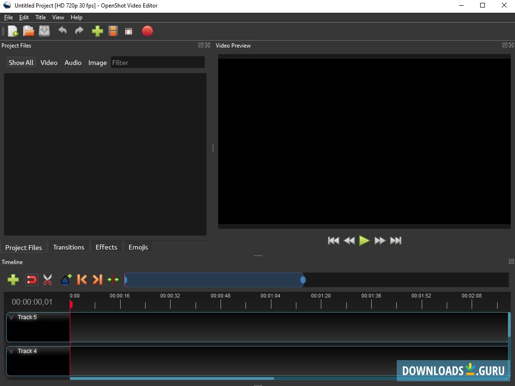Screen dimensions: 515x386
Task: Click the New Project toolbar icon
Action: pyautogui.click(x=13, y=31)
